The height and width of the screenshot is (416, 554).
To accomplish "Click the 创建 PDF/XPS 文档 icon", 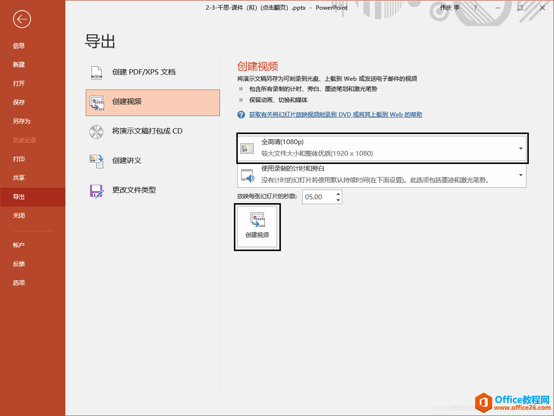I will (x=96, y=73).
